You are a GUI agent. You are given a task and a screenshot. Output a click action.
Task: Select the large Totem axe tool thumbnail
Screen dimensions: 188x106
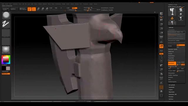[172, 12]
